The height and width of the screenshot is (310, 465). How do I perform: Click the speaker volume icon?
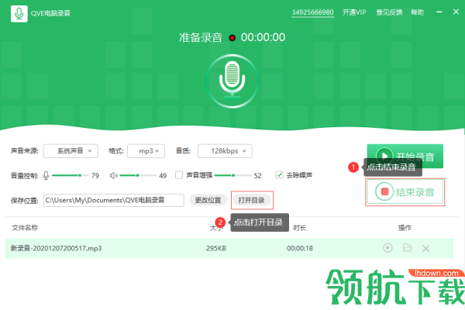pyautogui.click(x=114, y=176)
